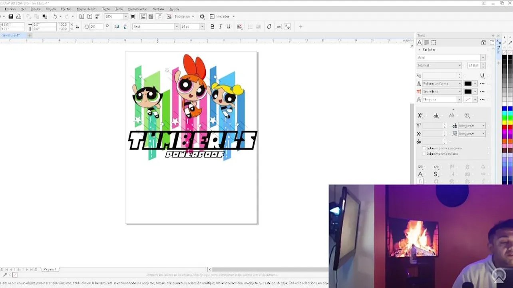The height and width of the screenshot is (288, 513).
Task: Click the Import icon in toolbar
Action: click(82, 16)
